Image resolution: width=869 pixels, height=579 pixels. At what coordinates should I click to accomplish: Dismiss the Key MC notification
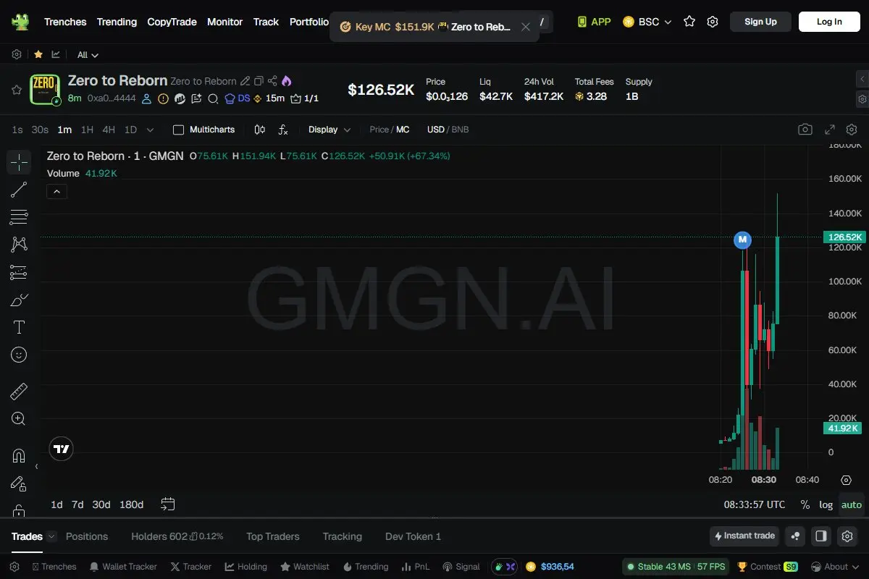coord(526,27)
